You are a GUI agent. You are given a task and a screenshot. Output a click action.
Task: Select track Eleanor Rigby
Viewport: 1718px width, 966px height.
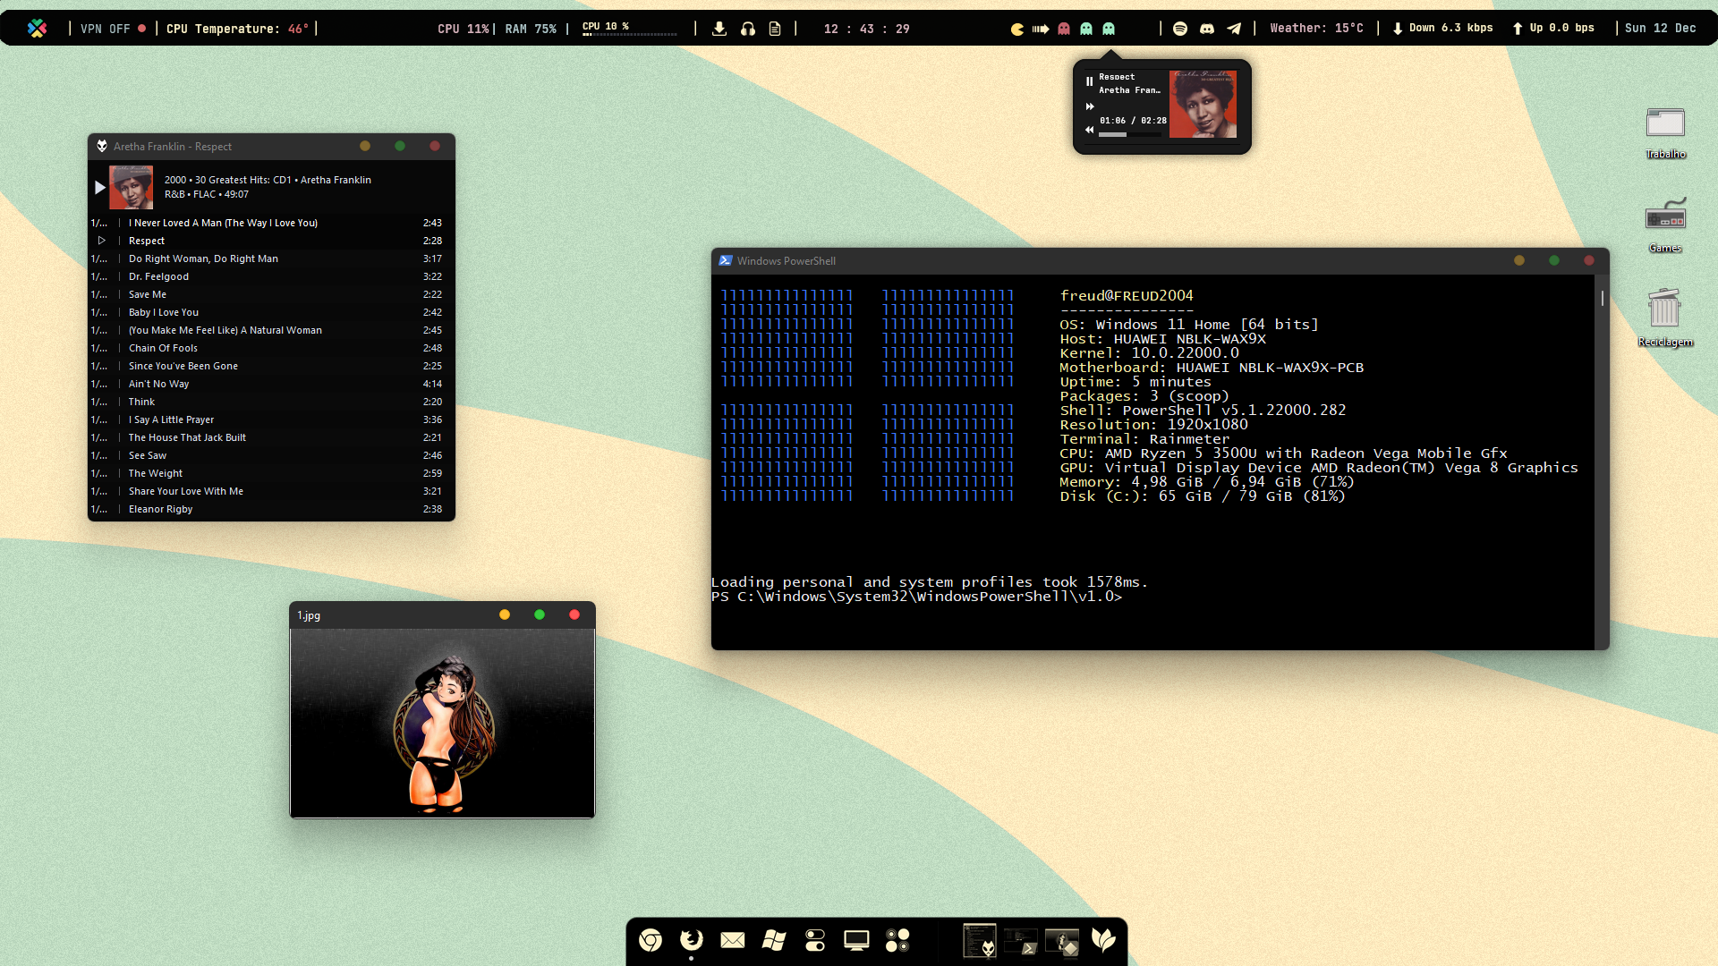(x=271, y=509)
